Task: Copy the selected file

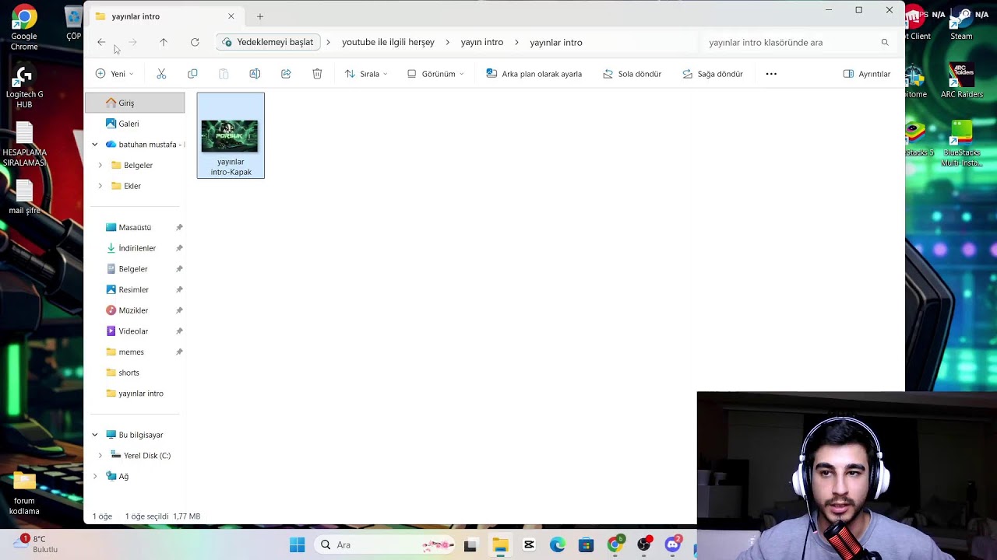Action: click(192, 74)
